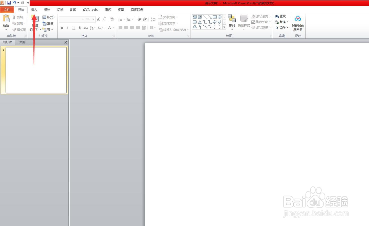Open the font name dropdown
This screenshot has width=369, height=226.
point(83,19)
